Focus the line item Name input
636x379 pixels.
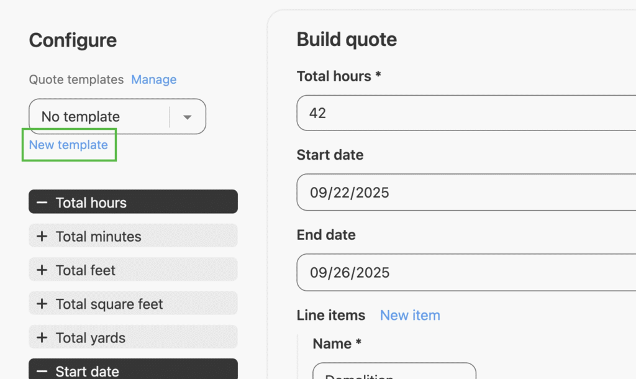click(394, 372)
